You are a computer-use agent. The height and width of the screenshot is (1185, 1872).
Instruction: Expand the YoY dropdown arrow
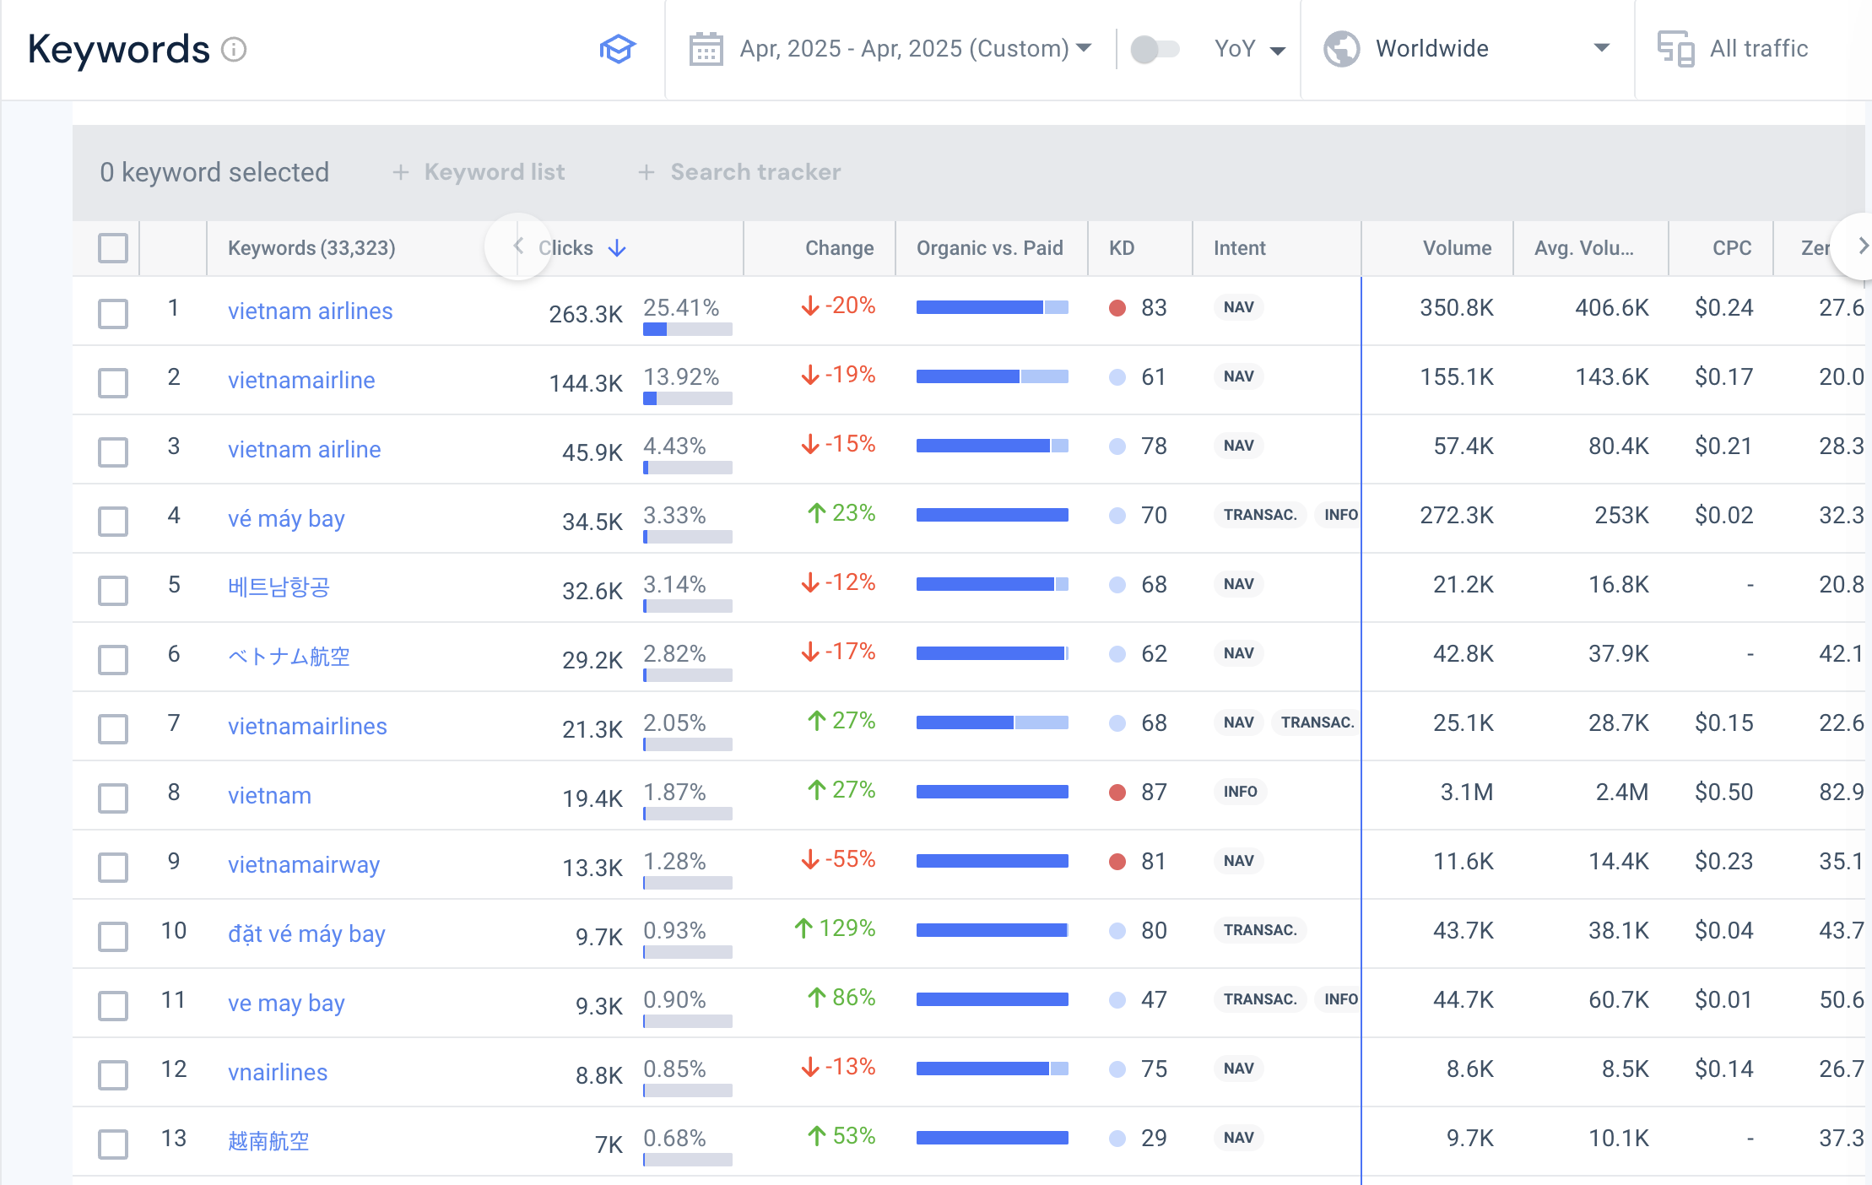[1278, 50]
